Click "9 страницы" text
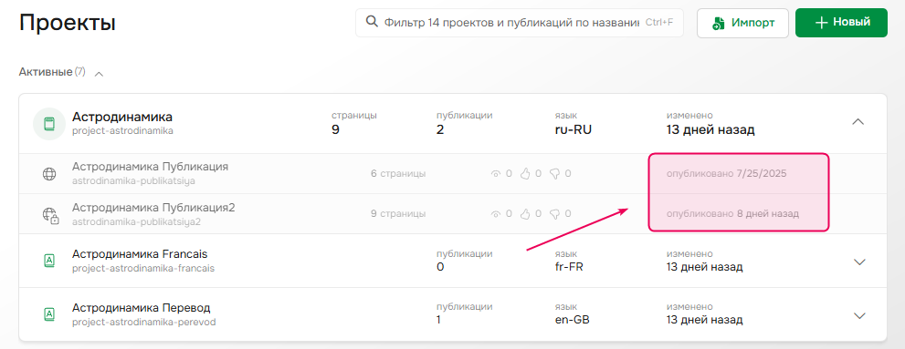 [398, 213]
